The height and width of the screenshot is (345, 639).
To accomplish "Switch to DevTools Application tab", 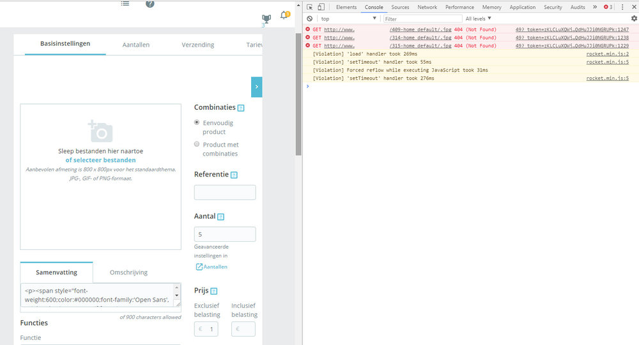I will click(x=523, y=7).
